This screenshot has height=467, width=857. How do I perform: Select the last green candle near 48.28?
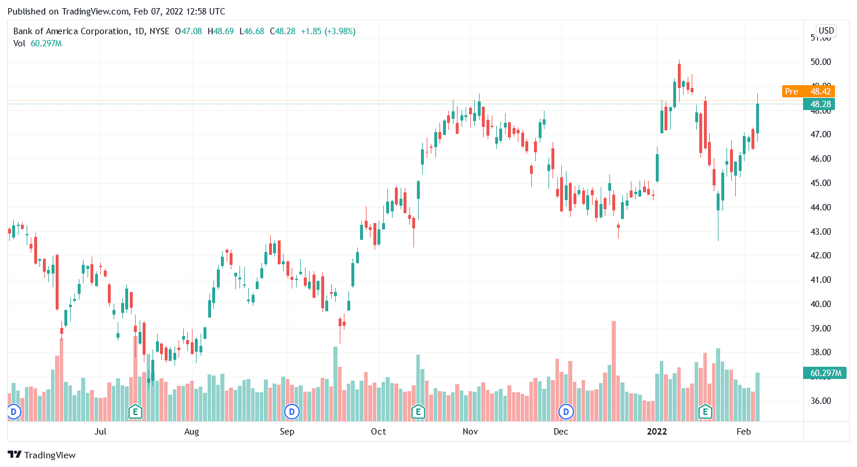click(757, 118)
